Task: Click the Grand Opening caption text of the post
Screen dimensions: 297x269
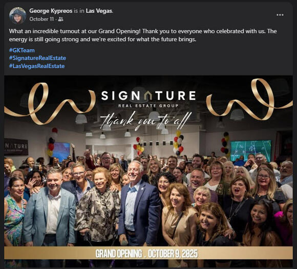Action: 143,35
